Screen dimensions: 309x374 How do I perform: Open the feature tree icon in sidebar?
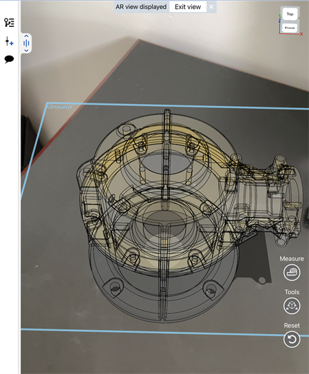[x=10, y=23]
